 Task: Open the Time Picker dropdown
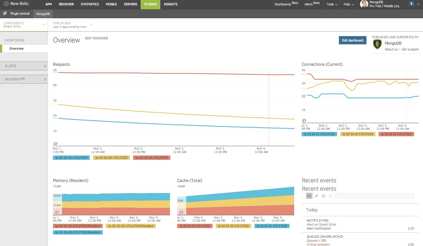(x=73, y=25)
